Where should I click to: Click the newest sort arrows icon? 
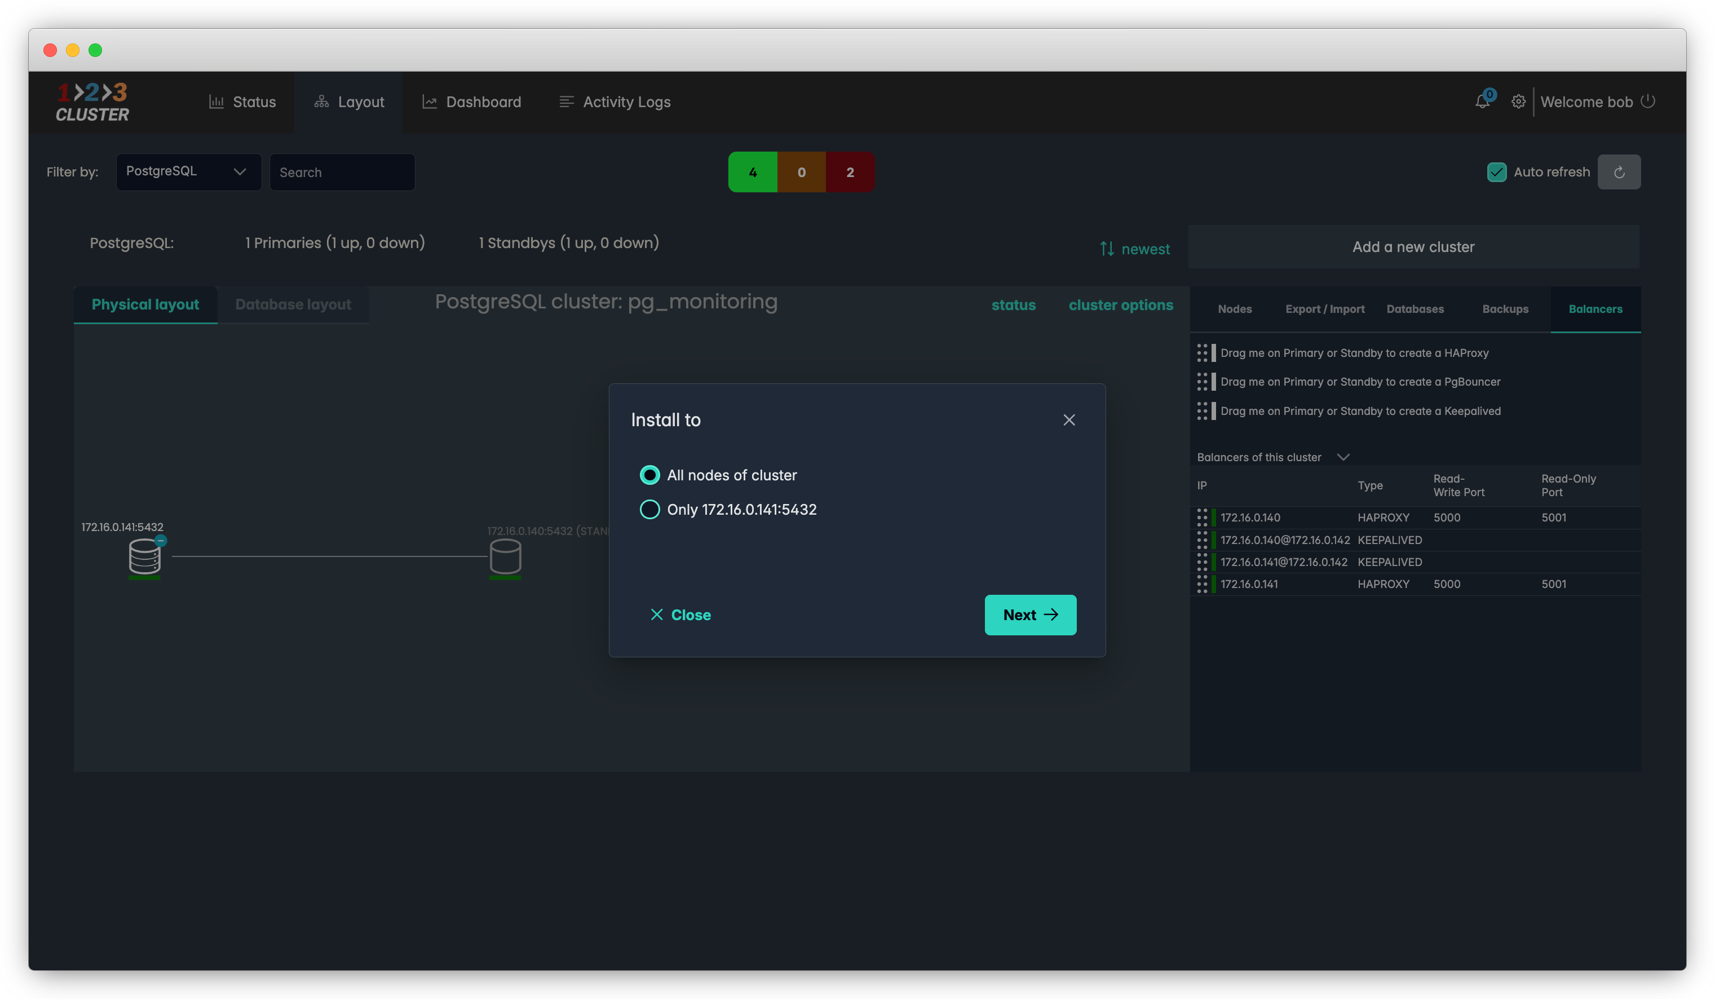click(x=1107, y=249)
